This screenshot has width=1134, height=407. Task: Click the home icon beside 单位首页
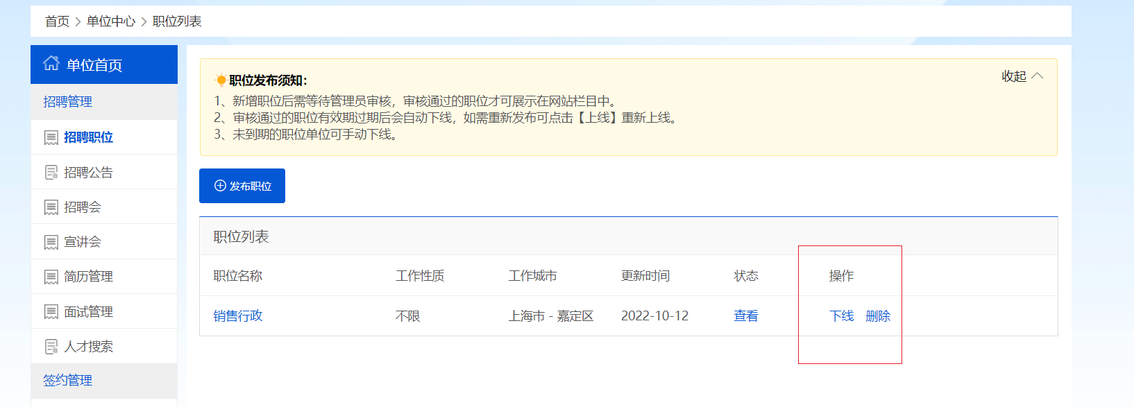click(x=51, y=64)
